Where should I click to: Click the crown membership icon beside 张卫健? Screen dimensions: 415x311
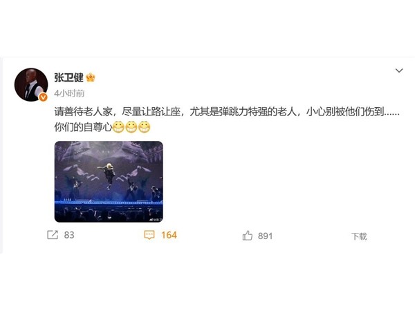(91, 77)
